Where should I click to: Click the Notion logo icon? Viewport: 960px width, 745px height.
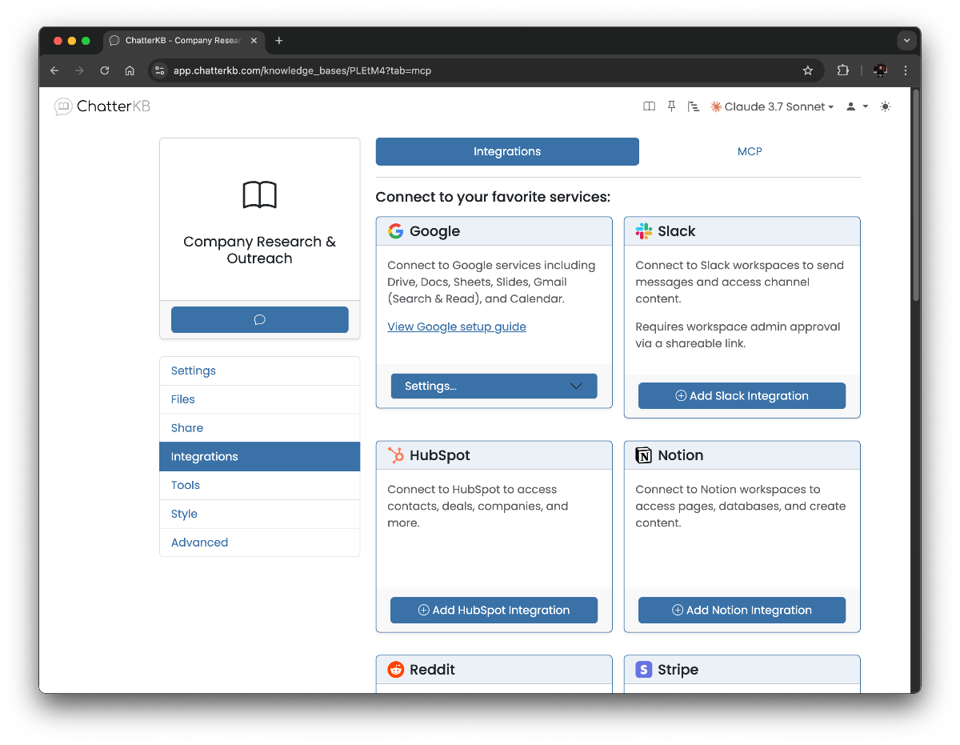[x=644, y=455]
